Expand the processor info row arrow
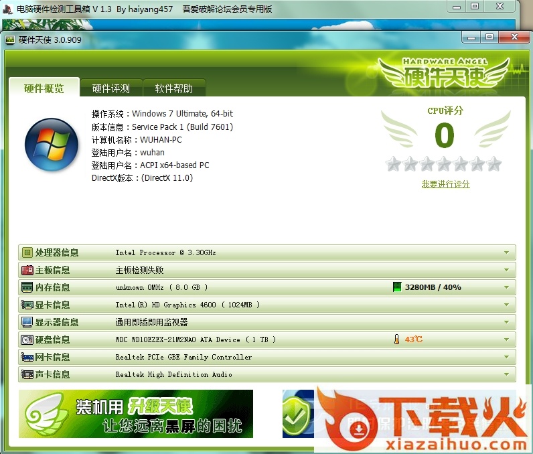The width and height of the screenshot is (533, 454). (507, 252)
